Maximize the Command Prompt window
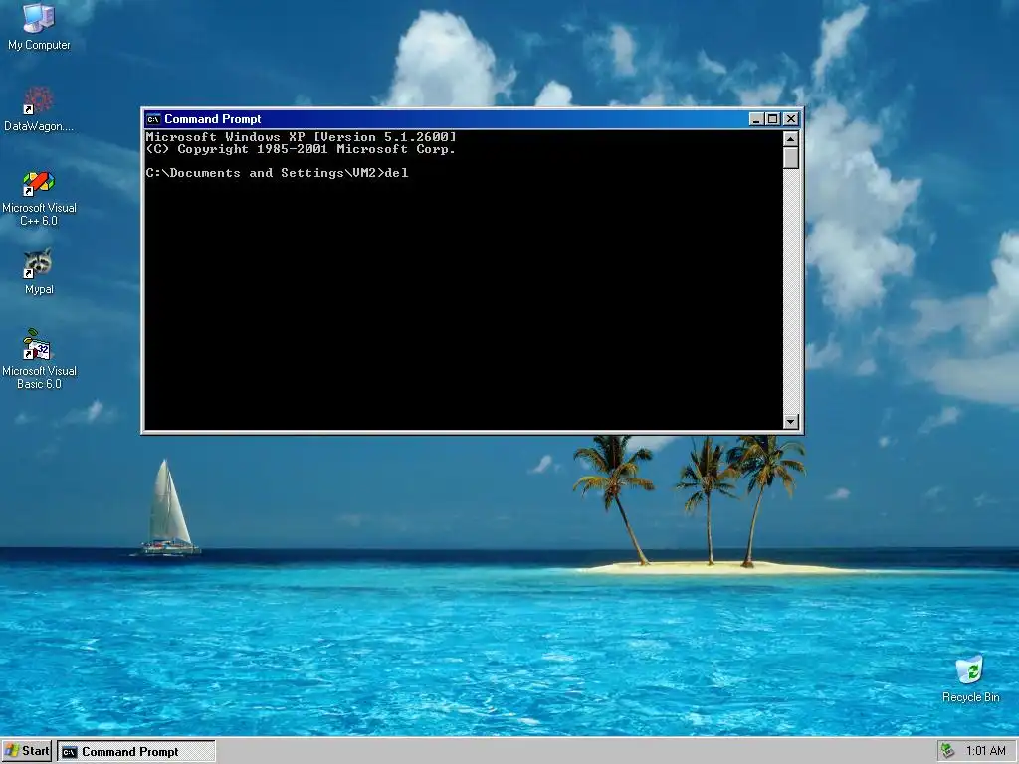Viewport: 1019px width, 764px height. 772,119
